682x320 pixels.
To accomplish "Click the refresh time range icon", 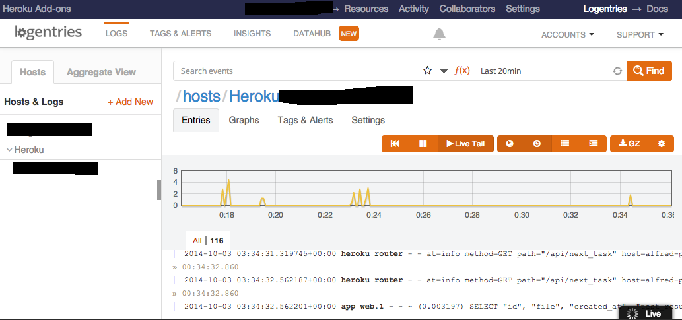I will pyautogui.click(x=617, y=71).
